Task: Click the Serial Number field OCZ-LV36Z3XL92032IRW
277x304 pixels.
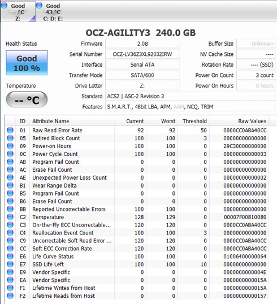Action: [x=142, y=54]
